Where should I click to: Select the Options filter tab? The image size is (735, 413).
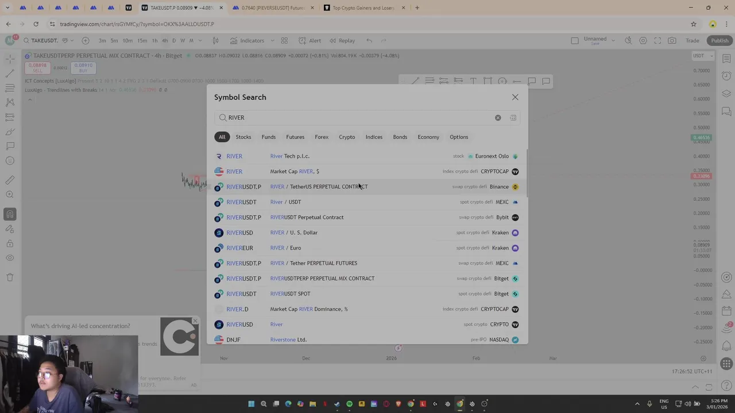click(459, 137)
